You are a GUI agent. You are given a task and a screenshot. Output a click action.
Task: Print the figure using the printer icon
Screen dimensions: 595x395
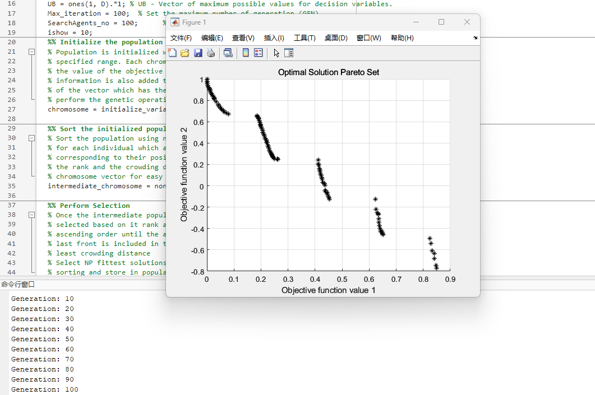(x=211, y=53)
